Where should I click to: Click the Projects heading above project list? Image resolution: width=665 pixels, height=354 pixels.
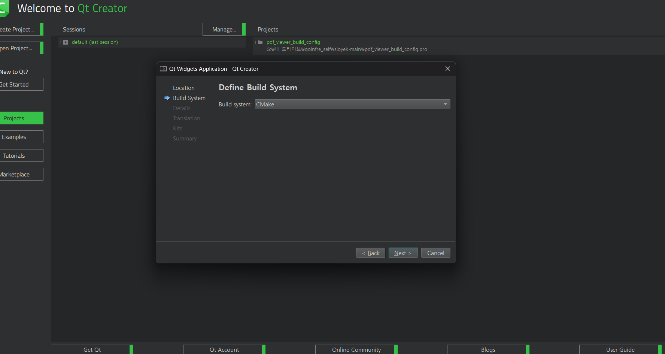pos(268,29)
